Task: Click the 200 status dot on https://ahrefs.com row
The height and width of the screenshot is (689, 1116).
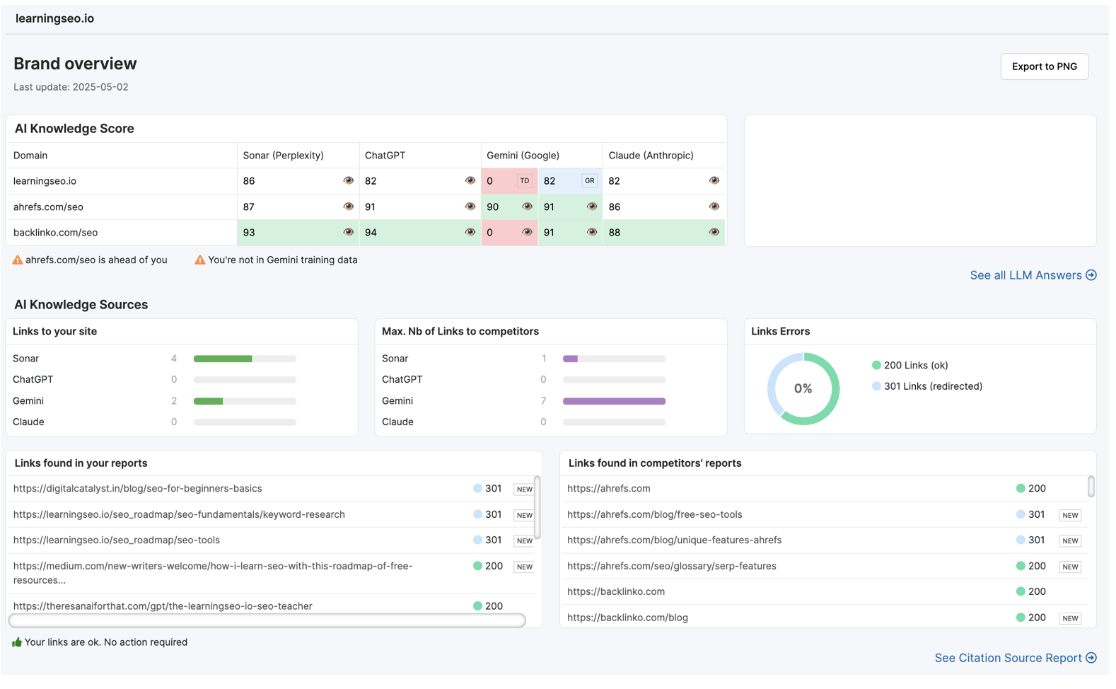Action: click(x=1021, y=489)
